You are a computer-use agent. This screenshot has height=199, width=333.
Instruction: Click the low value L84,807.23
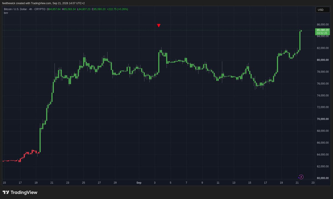83,9
